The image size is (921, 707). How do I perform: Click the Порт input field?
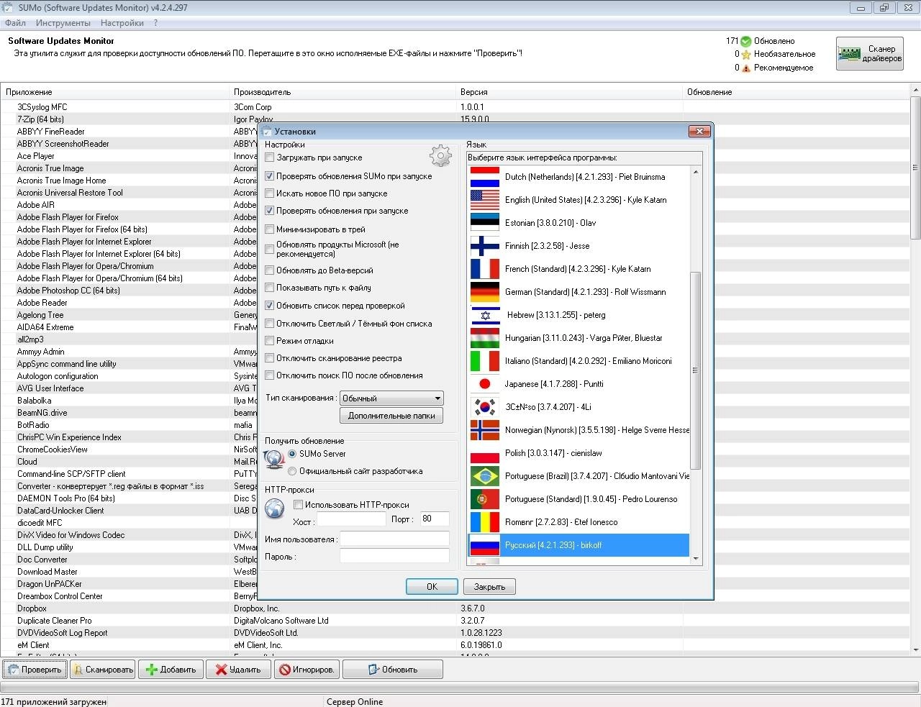[x=435, y=519]
